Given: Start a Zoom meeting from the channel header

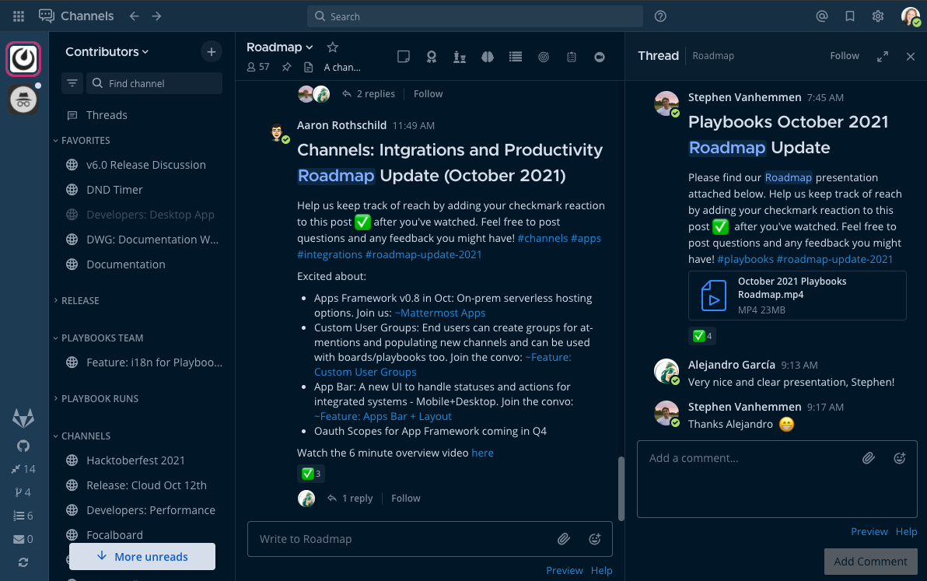Looking at the screenshot, I should coord(600,56).
